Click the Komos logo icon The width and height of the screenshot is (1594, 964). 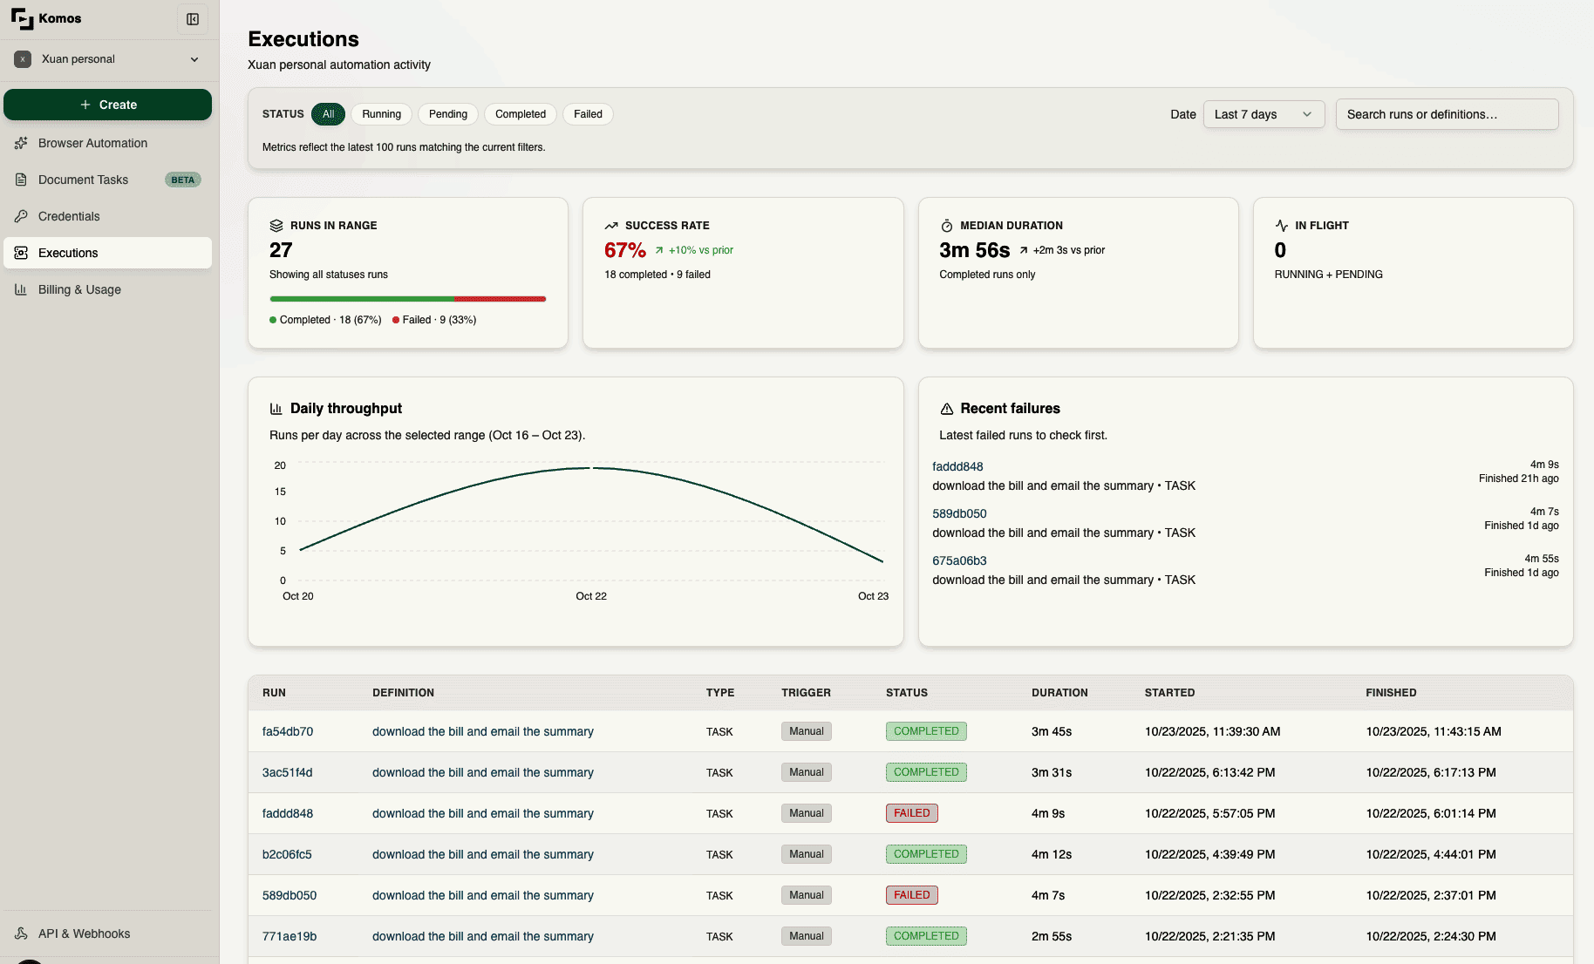point(22,18)
